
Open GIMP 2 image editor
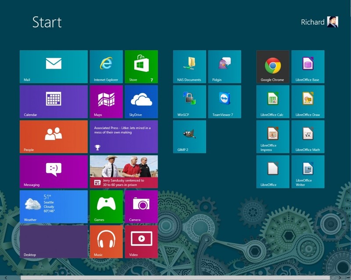189,136
